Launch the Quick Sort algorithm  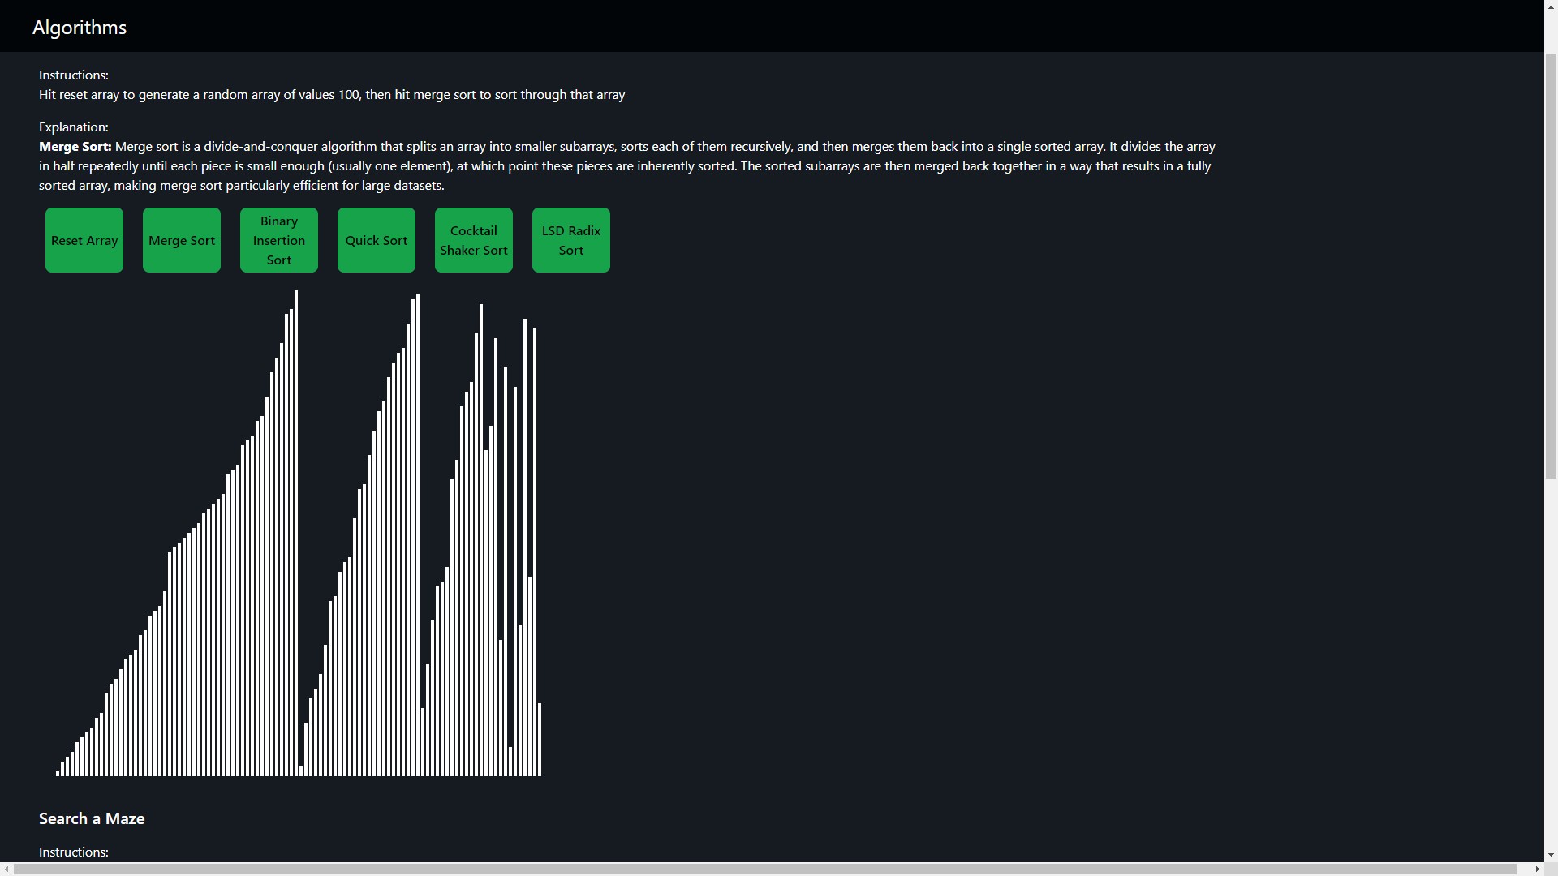377,240
